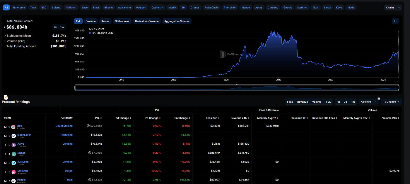
Task: Click the embed chart code icon
Action: click(395, 21)
